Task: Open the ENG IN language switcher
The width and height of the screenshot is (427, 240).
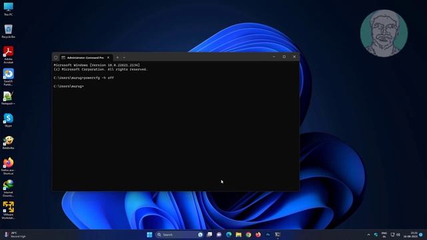Action: click(384, 235)
